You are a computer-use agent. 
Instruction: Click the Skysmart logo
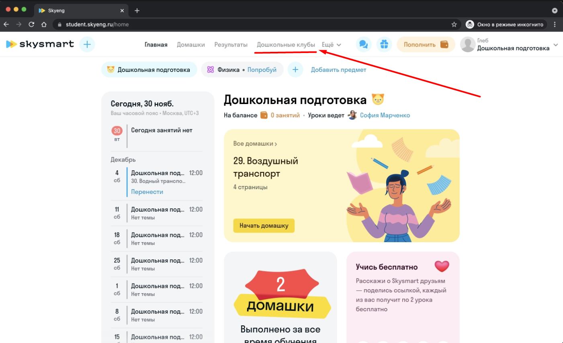(x=40, y=44)
